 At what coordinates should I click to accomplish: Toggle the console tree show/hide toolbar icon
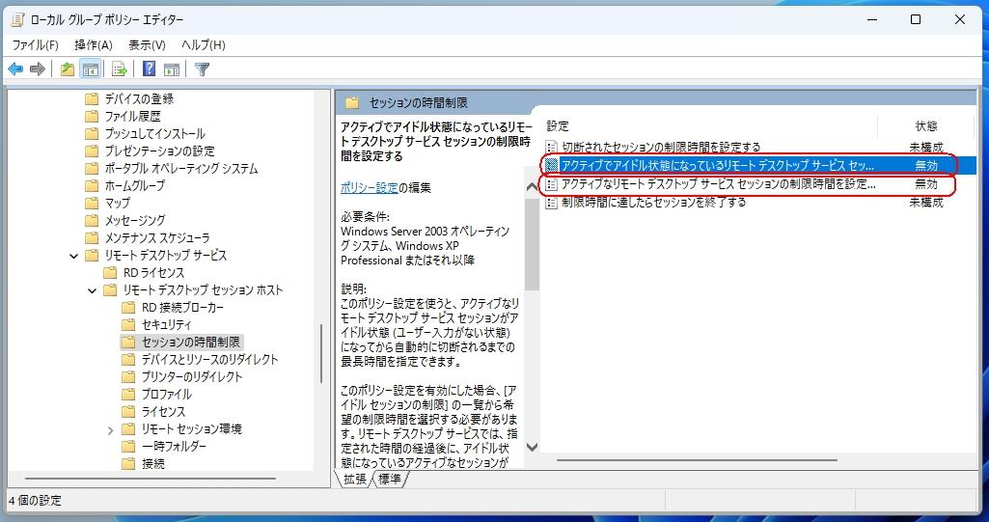90,69
